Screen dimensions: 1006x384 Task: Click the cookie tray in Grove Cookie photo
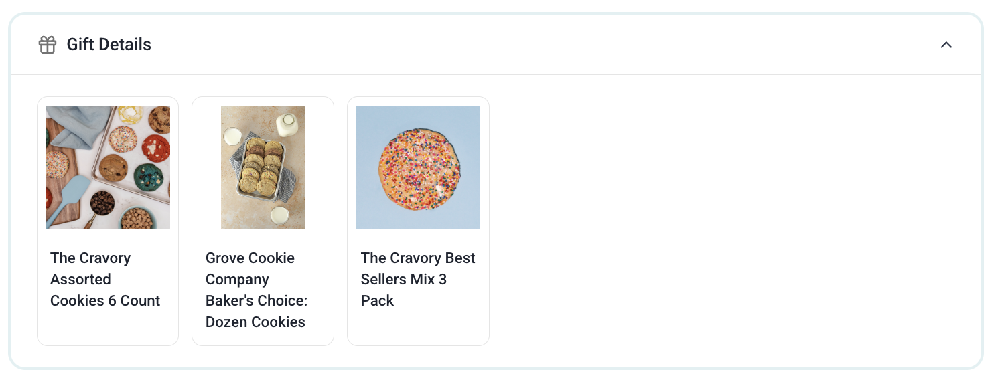click(x=261, y=167)
